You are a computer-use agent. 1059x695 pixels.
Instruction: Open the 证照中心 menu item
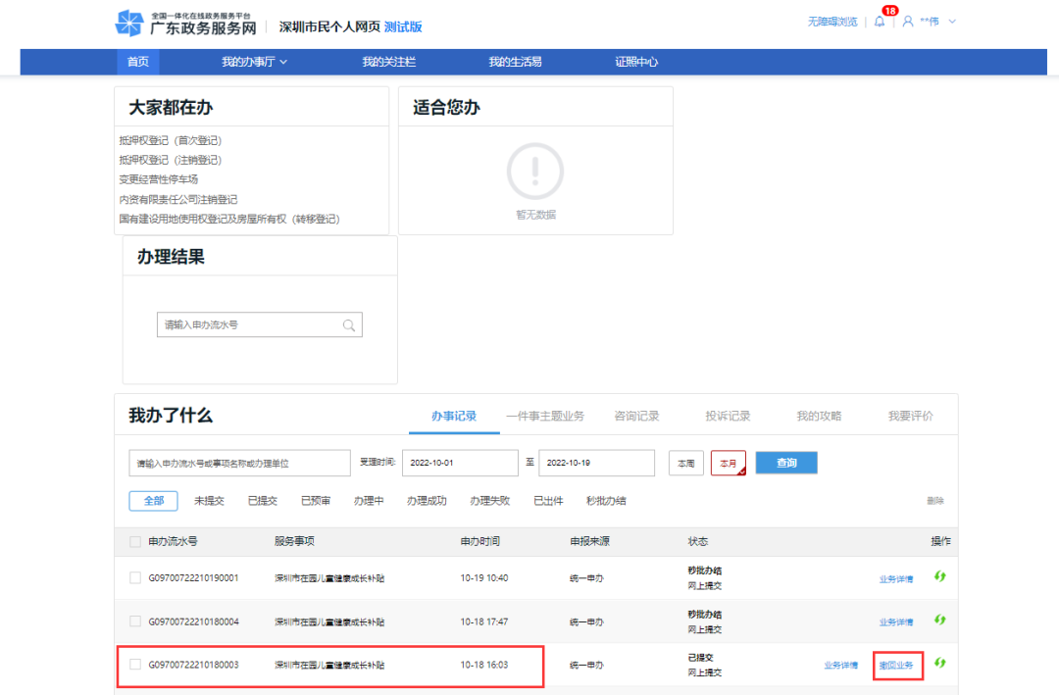[x=635, y=61]
